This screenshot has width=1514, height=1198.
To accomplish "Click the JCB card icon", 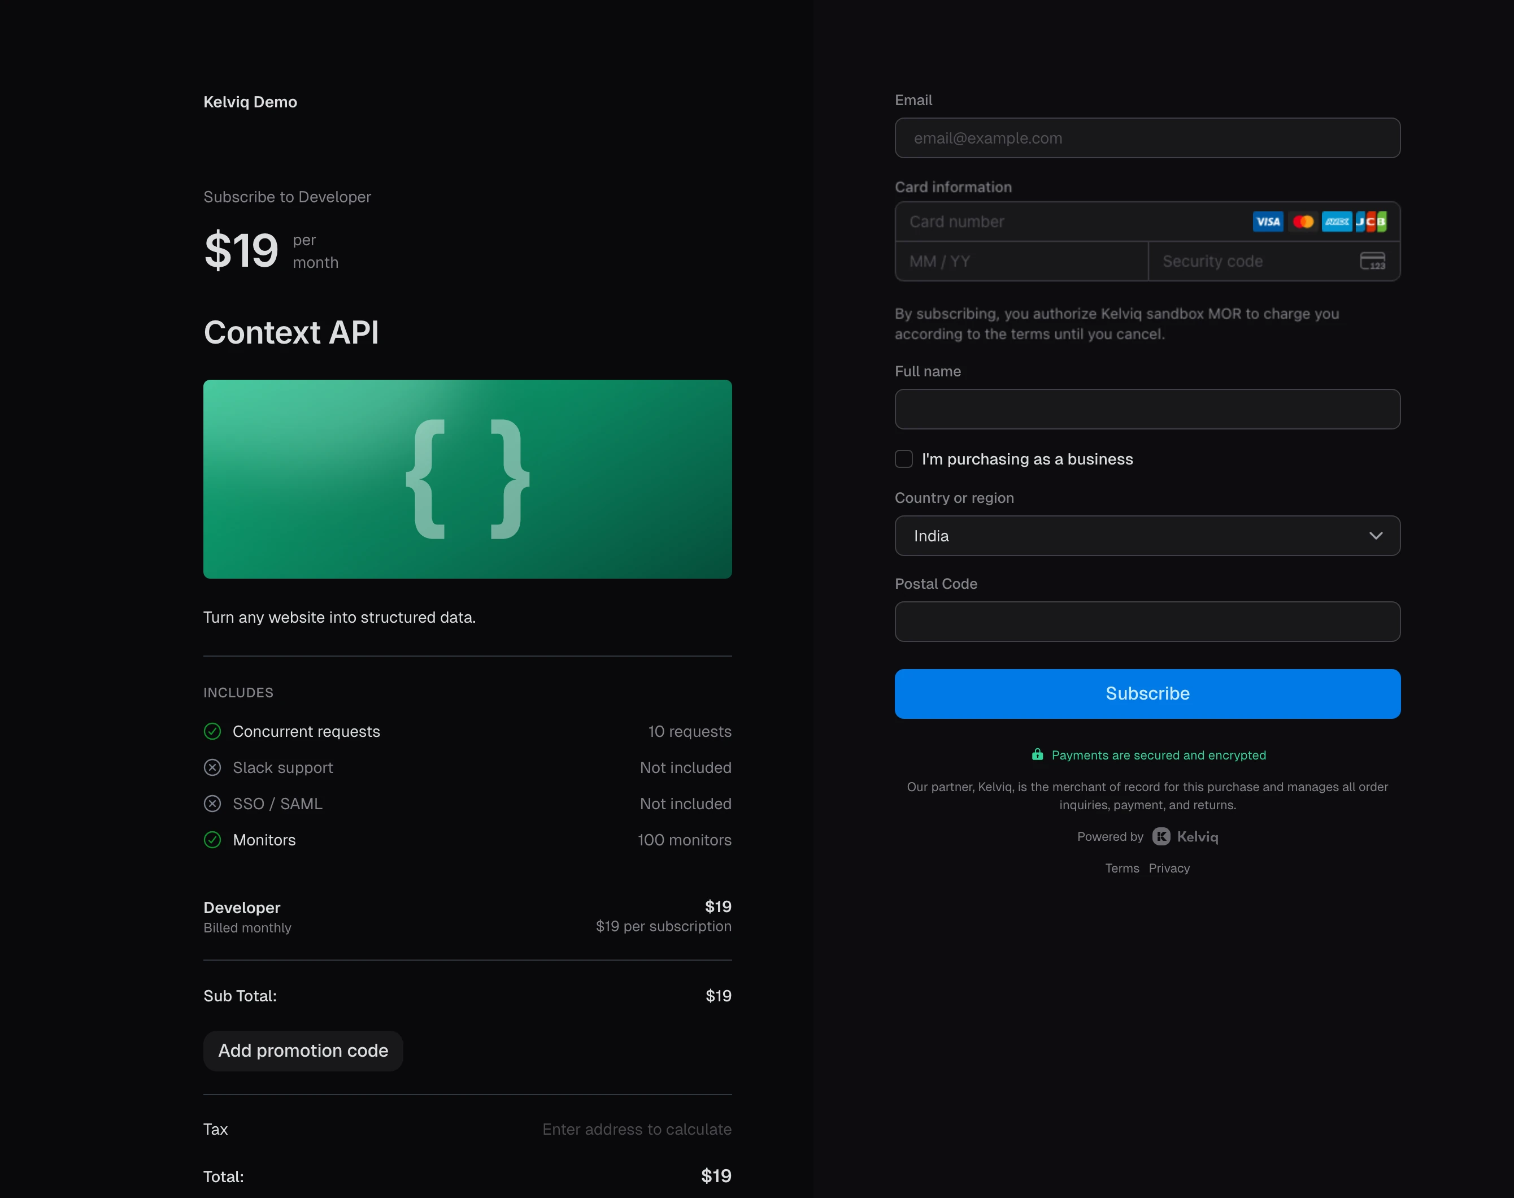I will pos(1371,222).
